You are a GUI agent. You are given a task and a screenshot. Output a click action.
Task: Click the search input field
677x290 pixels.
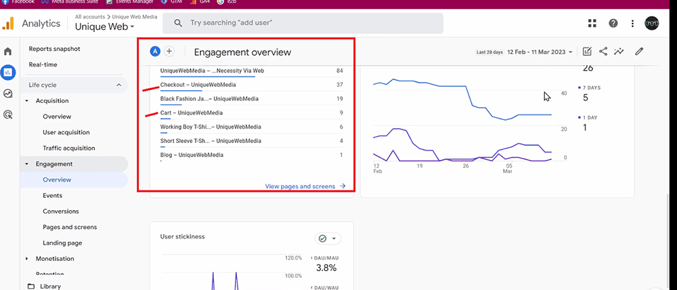click(x=305, y=23)
